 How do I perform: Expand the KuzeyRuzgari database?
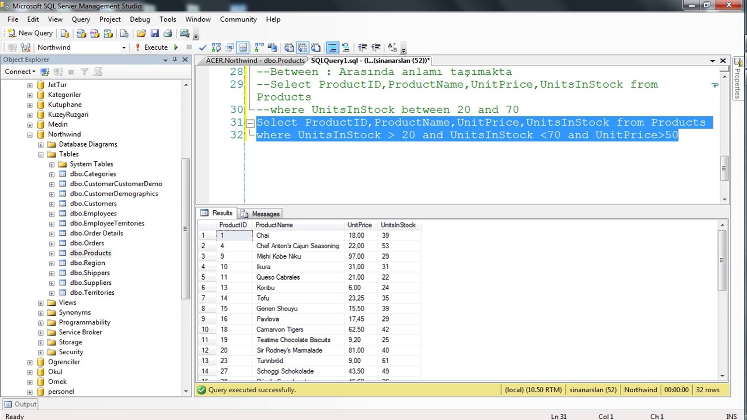click(x=30, y=115)
